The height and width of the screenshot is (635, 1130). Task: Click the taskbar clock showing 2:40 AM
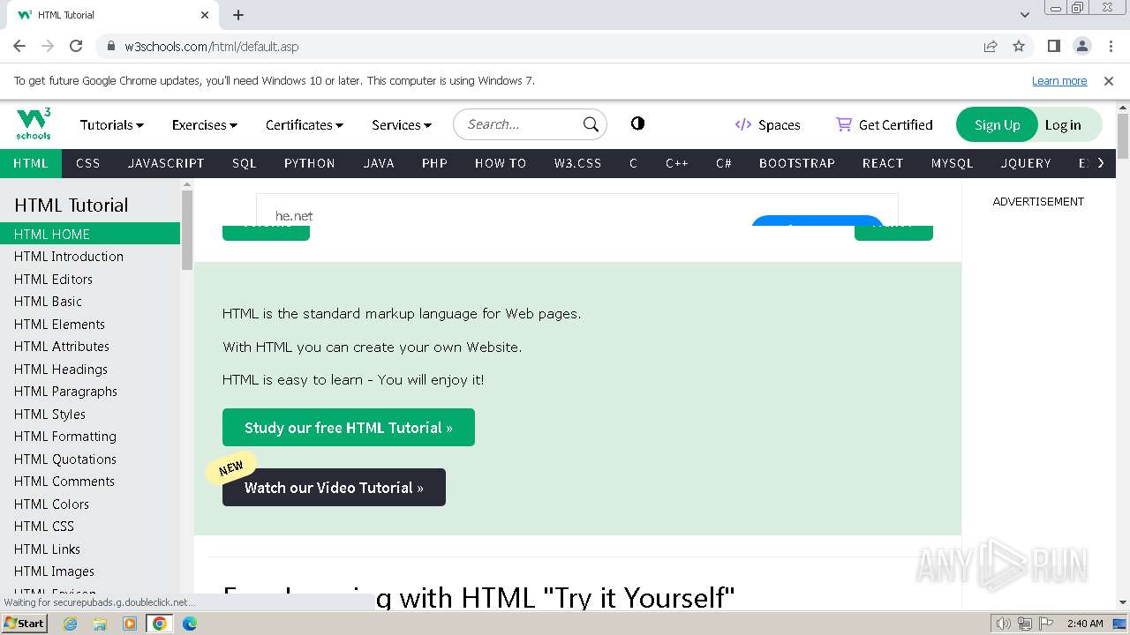coord(1085,624)
